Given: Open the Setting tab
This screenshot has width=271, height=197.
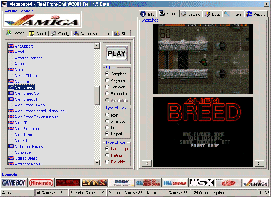Looking at the screenshot, I should pos(191,14).
